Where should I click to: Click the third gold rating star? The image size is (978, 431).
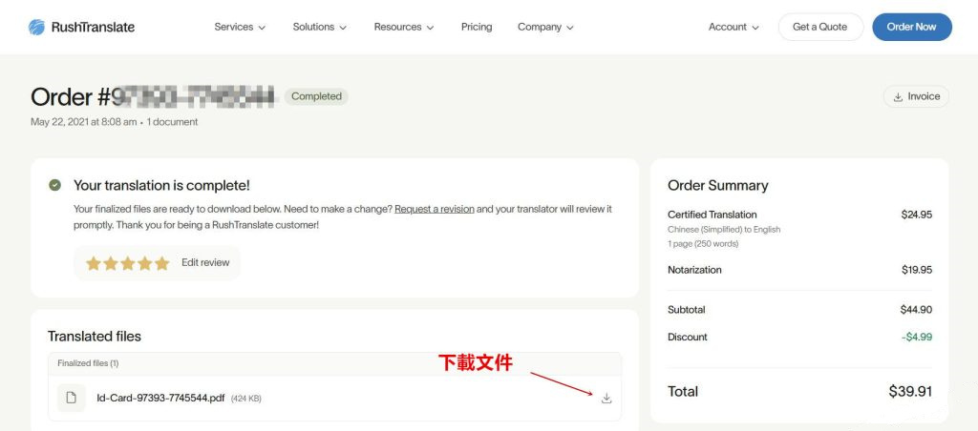click(x=128, y=263)
